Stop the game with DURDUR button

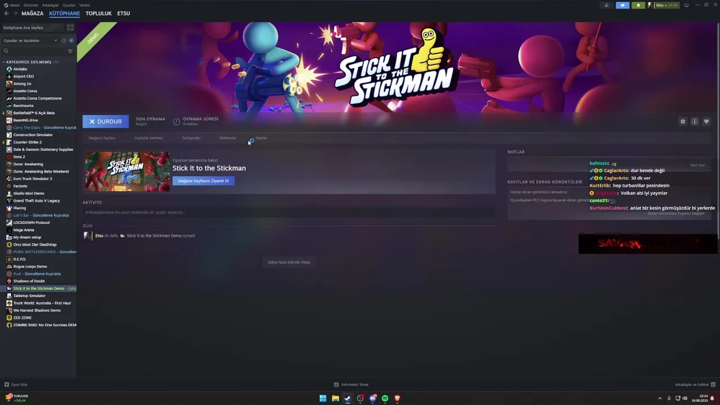106,121
